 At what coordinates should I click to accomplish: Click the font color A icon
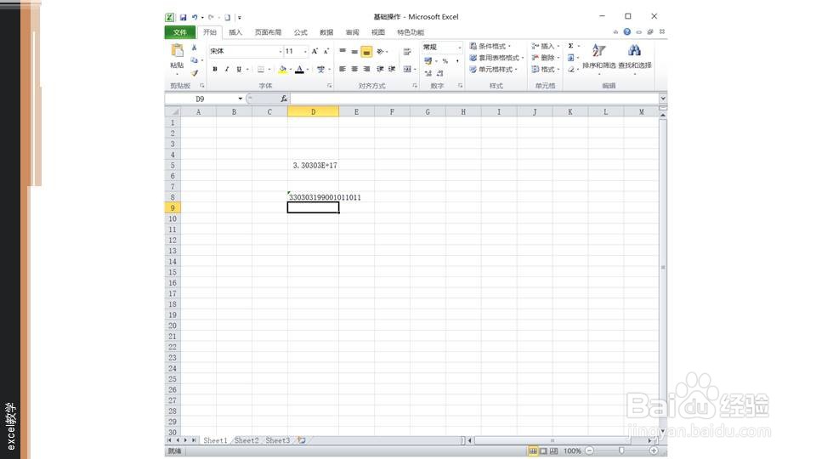point(299,69)
